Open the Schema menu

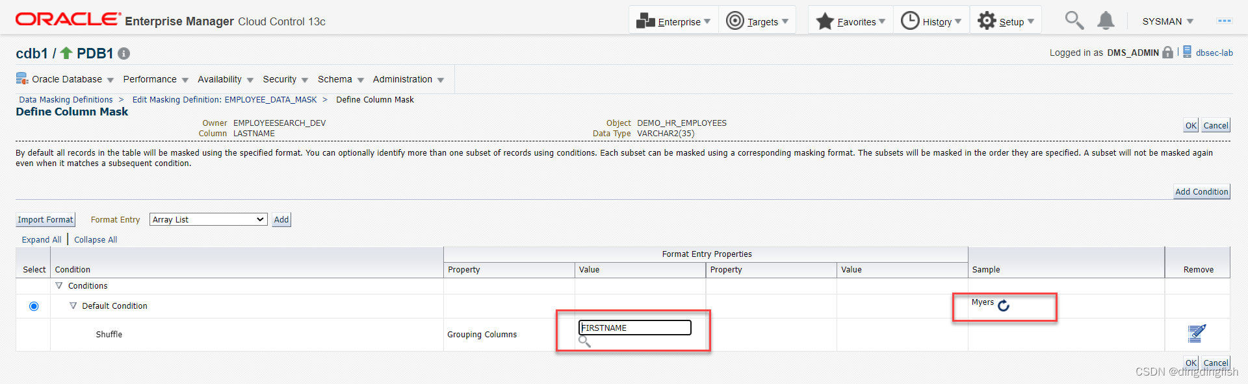341,79
